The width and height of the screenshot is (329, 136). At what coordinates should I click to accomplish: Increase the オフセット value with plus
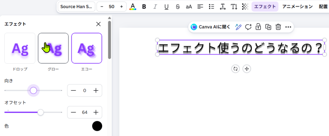click(96, 112)
